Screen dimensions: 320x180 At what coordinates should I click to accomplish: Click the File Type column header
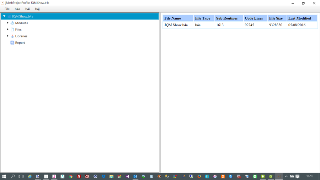point(204,18)
